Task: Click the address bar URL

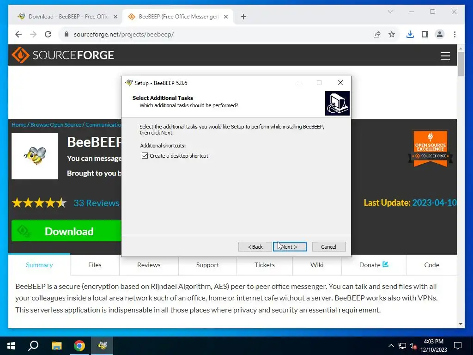Action: coord(124,34)
